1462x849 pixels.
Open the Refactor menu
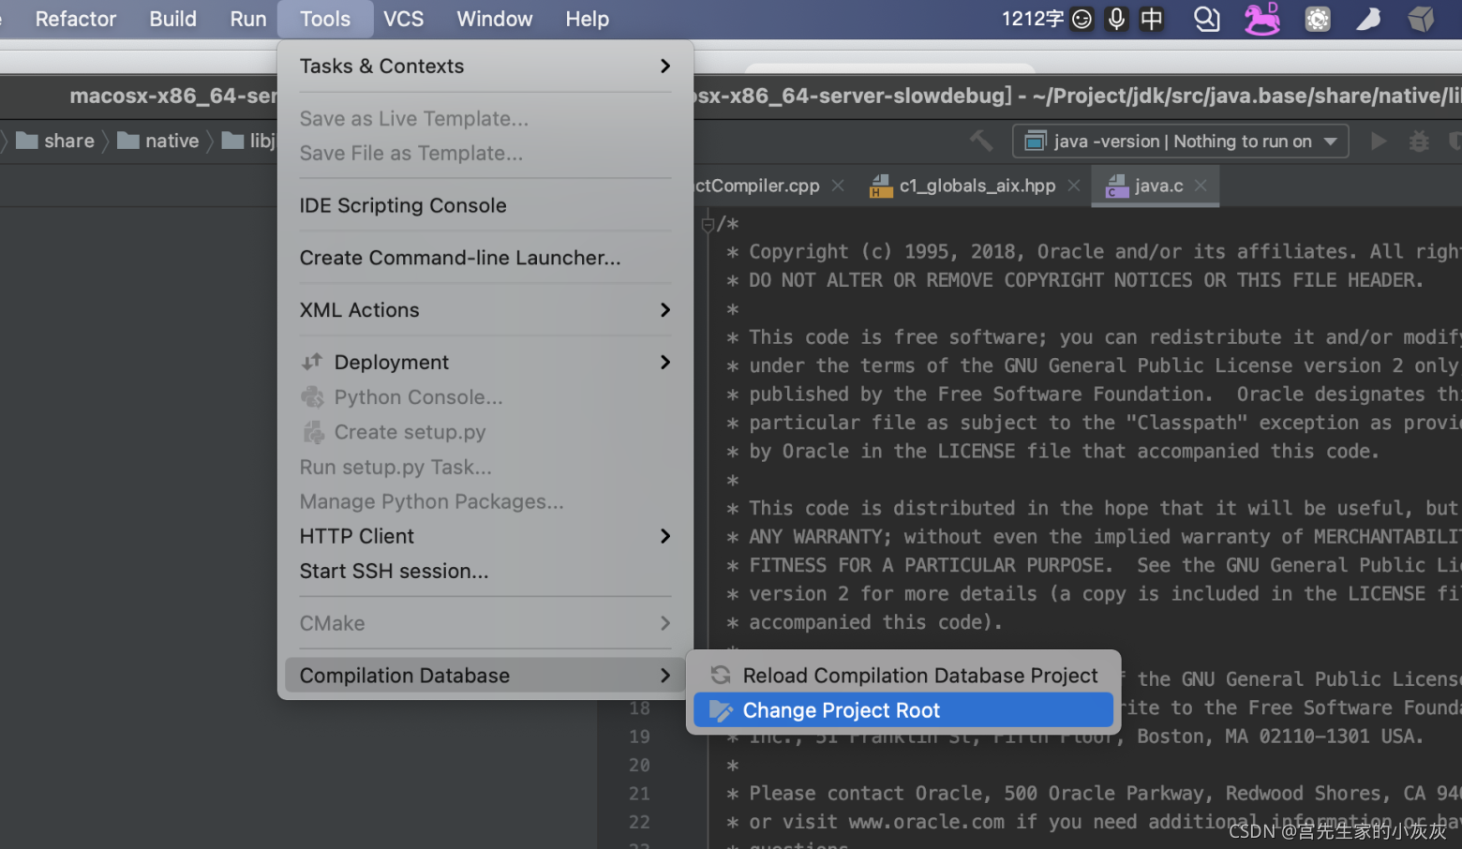click(76, 19)
